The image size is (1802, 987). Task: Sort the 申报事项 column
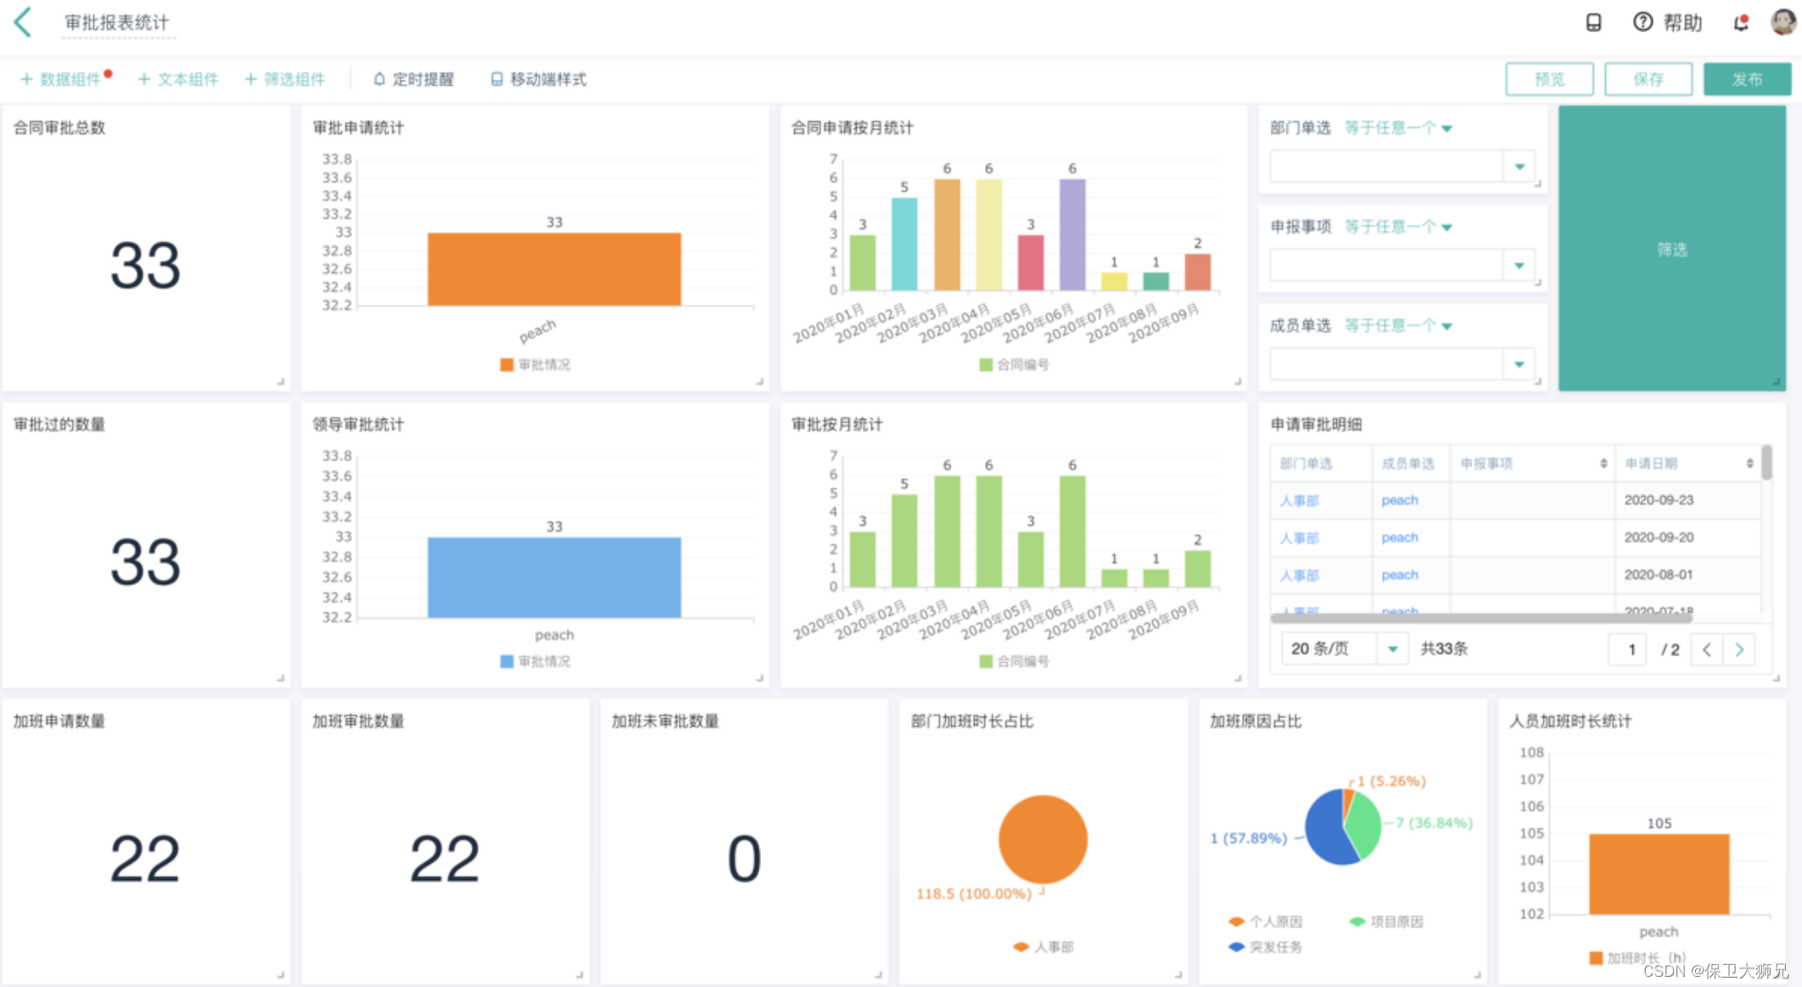coord(1603,463)
